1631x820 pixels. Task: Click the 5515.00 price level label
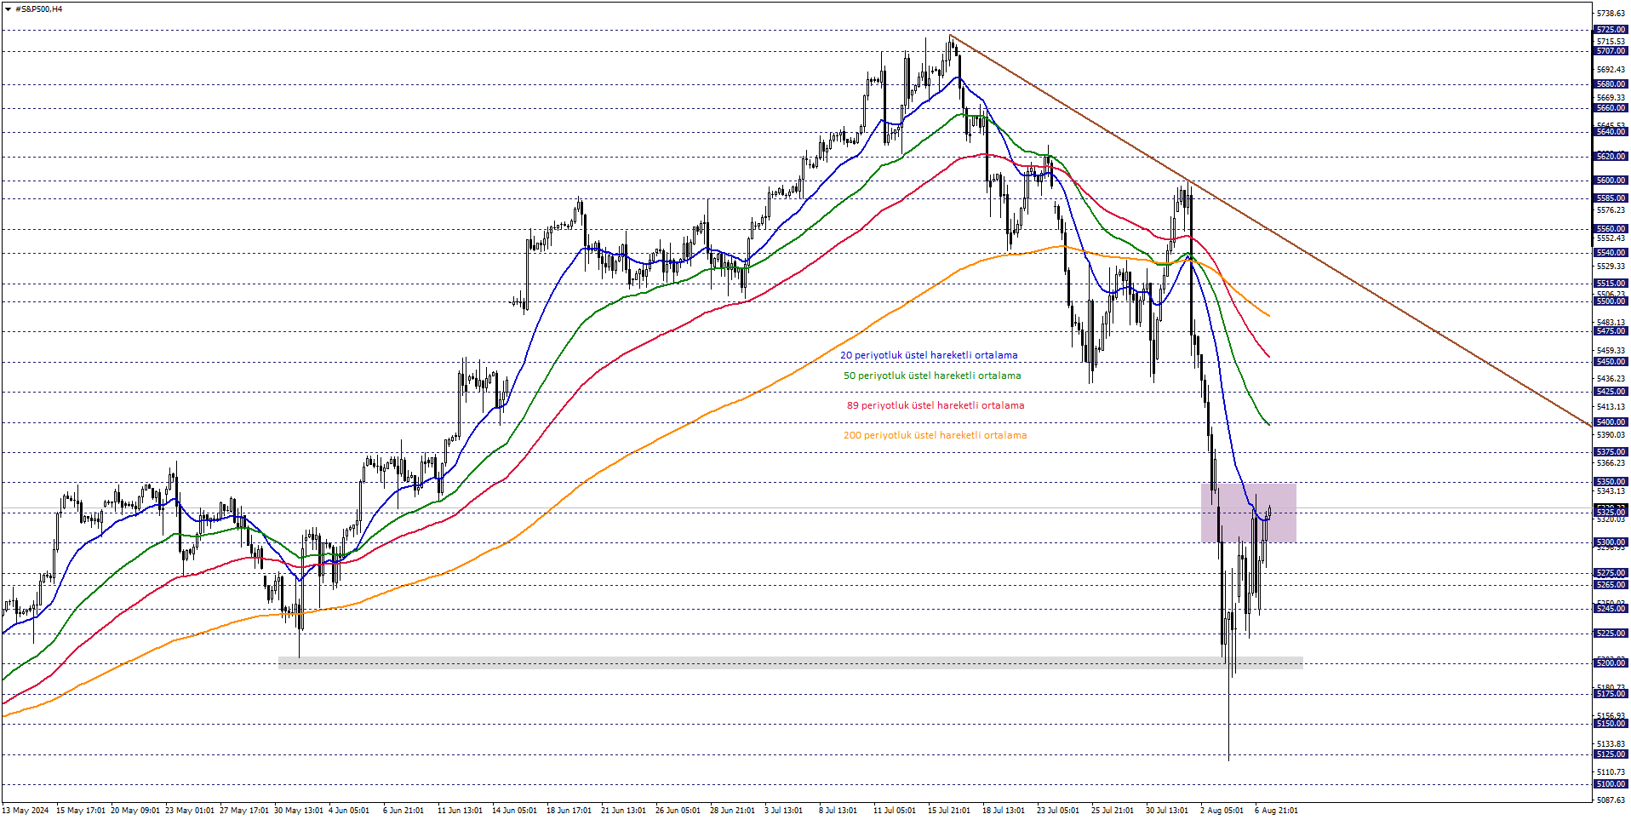(x=1611, y=284)
